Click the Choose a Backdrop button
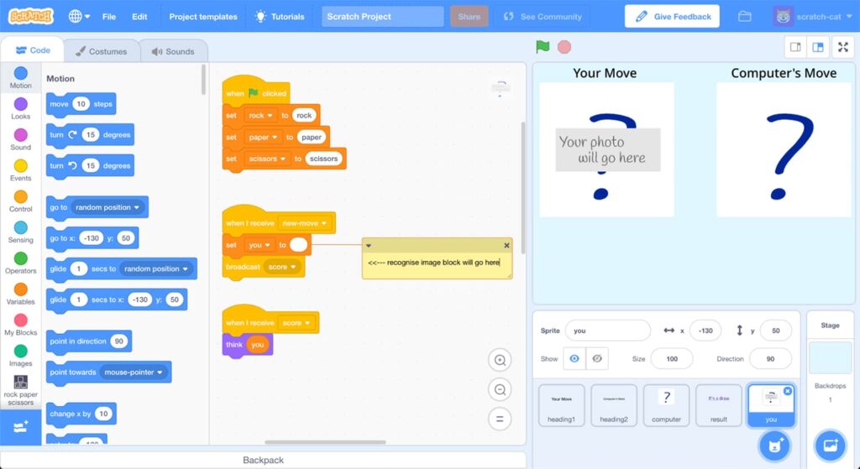Image resolution: width=860 pixels, height=469 pixels. [830, 446]
